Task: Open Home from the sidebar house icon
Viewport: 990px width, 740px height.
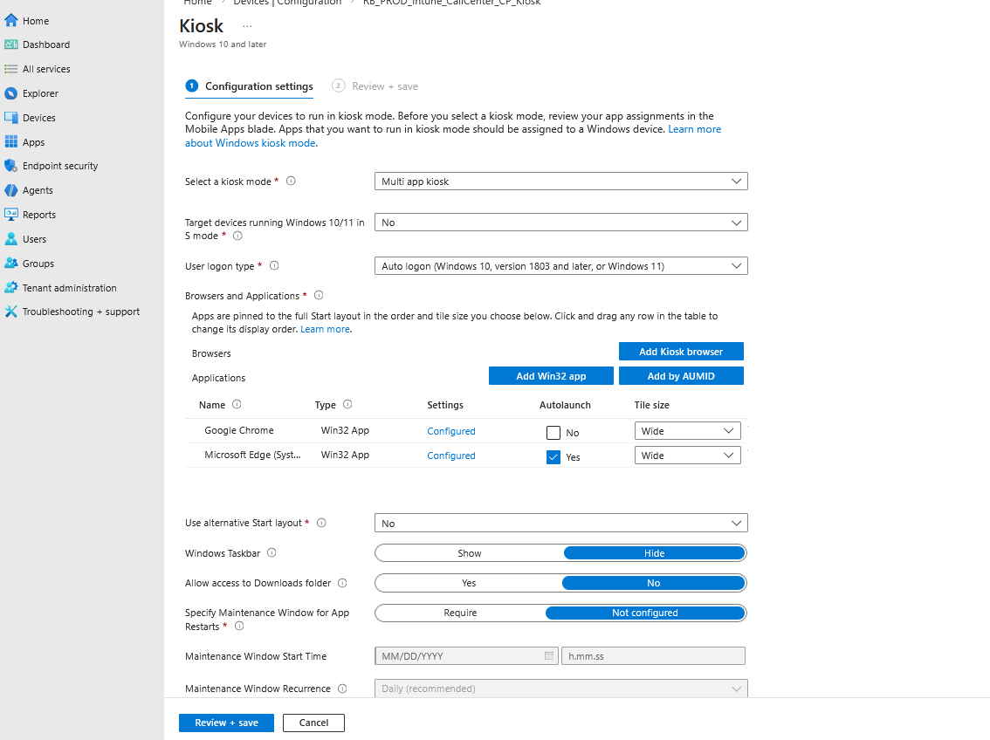Action: (x=10, y=20)
